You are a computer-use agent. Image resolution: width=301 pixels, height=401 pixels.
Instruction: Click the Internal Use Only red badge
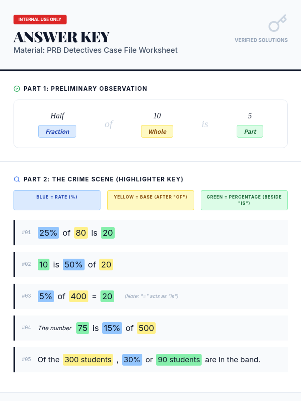[x=40, y=20]
